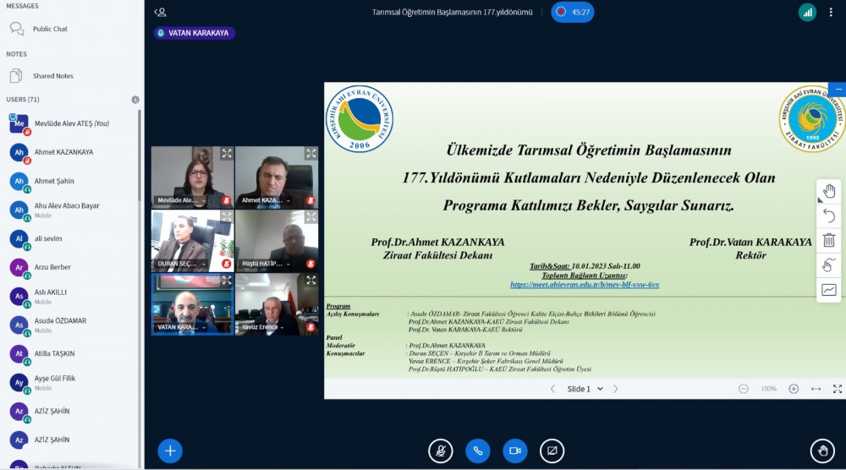This screenshot has width=846, height=470.
Task: Go to next slide
Action: point(615,389)
